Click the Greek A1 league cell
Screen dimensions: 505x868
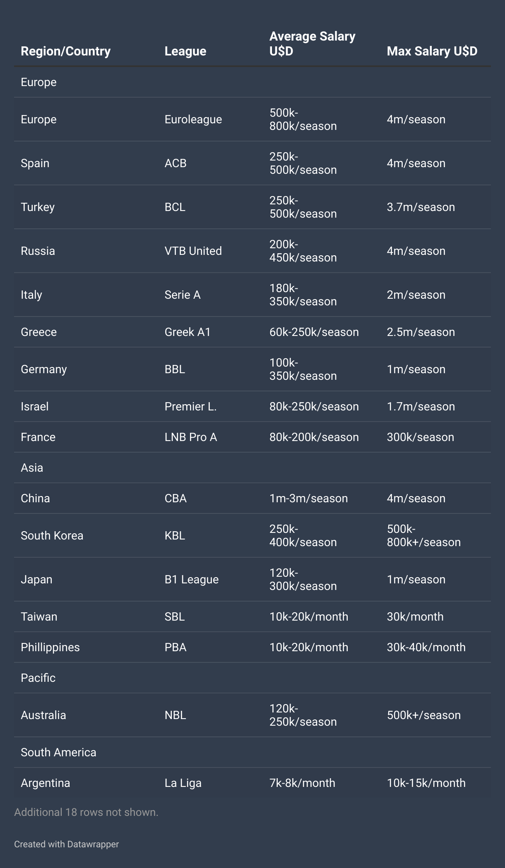point(188,332)
